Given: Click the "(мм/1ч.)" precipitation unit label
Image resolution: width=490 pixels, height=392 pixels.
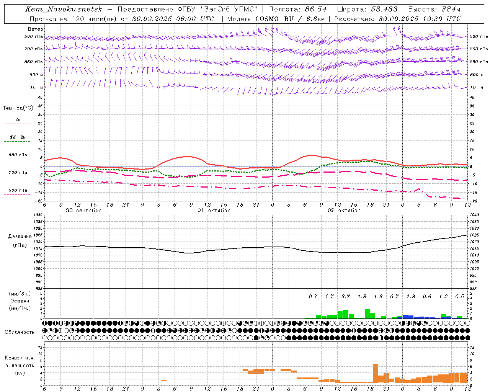Looking at the screenshot, I should pyautogui.click(x=20, y=308).
